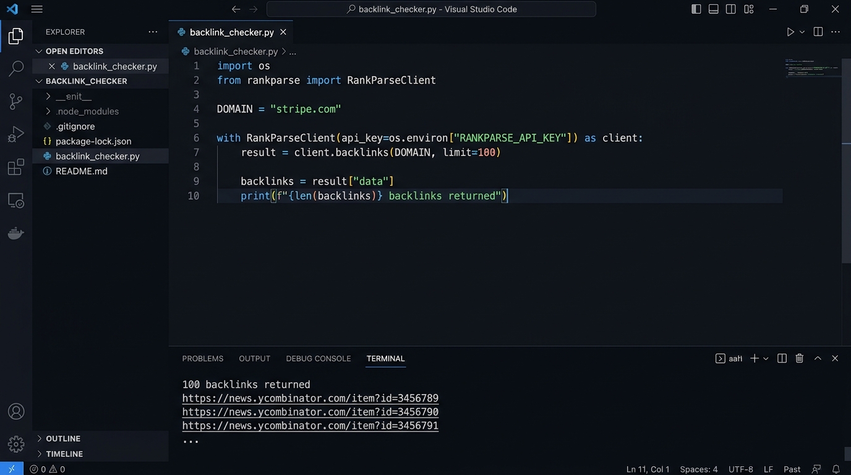Select the terminal shell profile label

729,359
